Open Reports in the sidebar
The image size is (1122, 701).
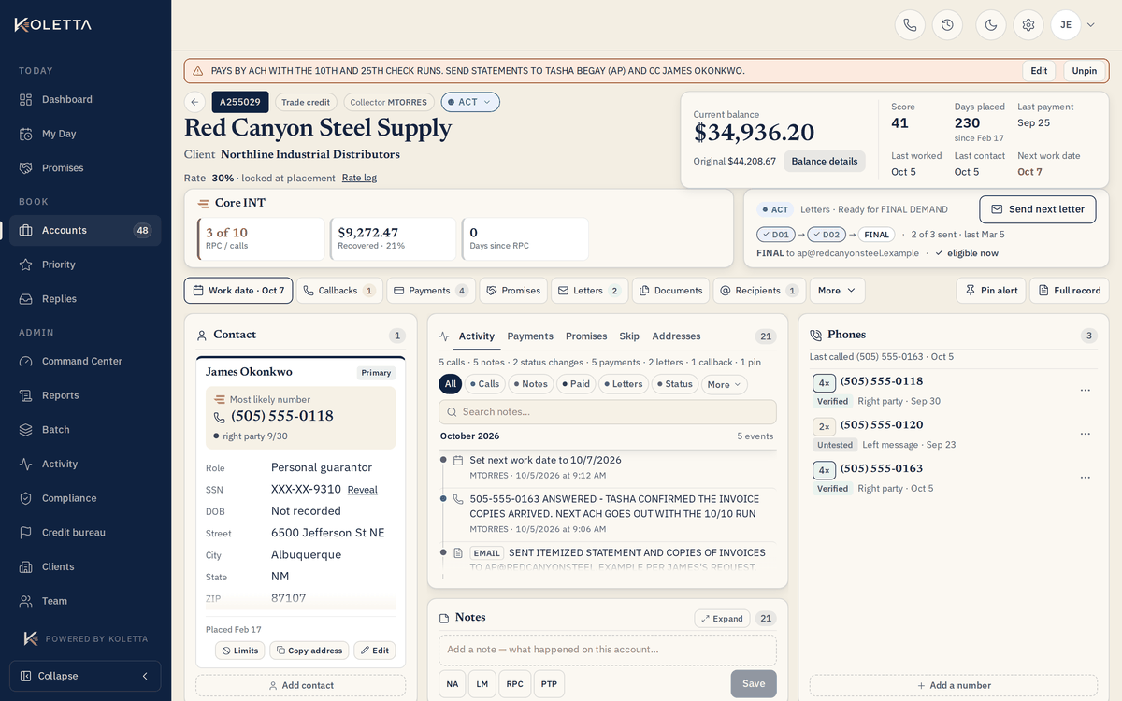(85, 395)
